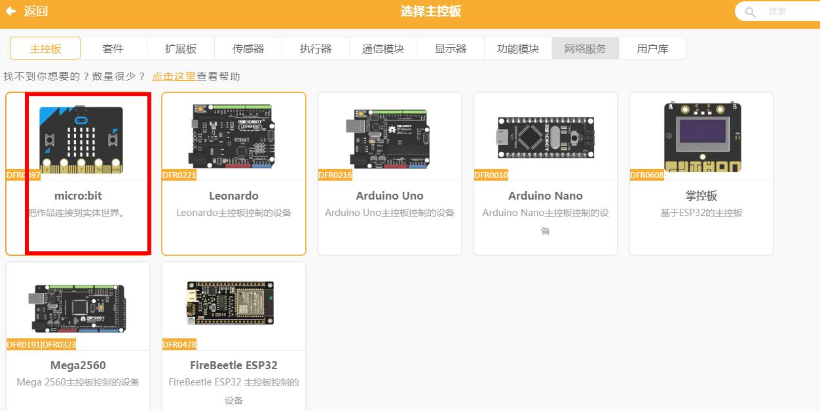Switch to the 传感器 tab
Screen dimensions: 820x411
248,48
